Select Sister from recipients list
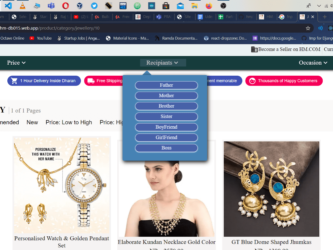 click(x=166, y=116)
